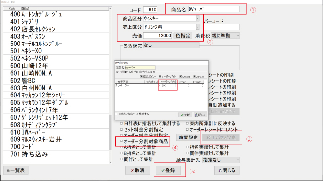The height and width of the screenshot is (181, 323).
Task: Open the 消費税 dropdown
Action: click(225, 36)
